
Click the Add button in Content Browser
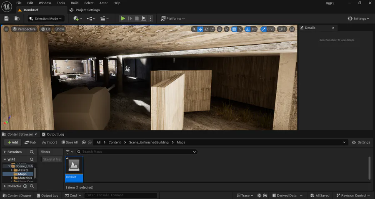[x=12, y=142]
